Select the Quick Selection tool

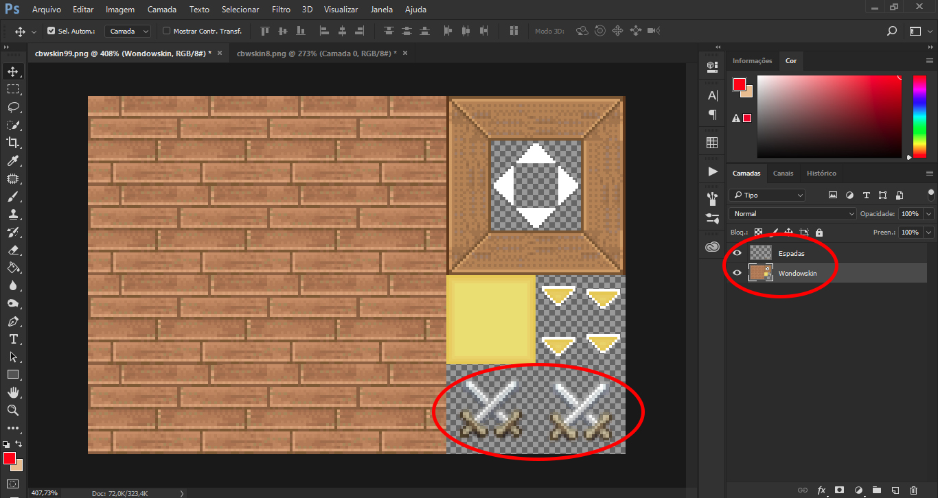(x=13, y=125)
